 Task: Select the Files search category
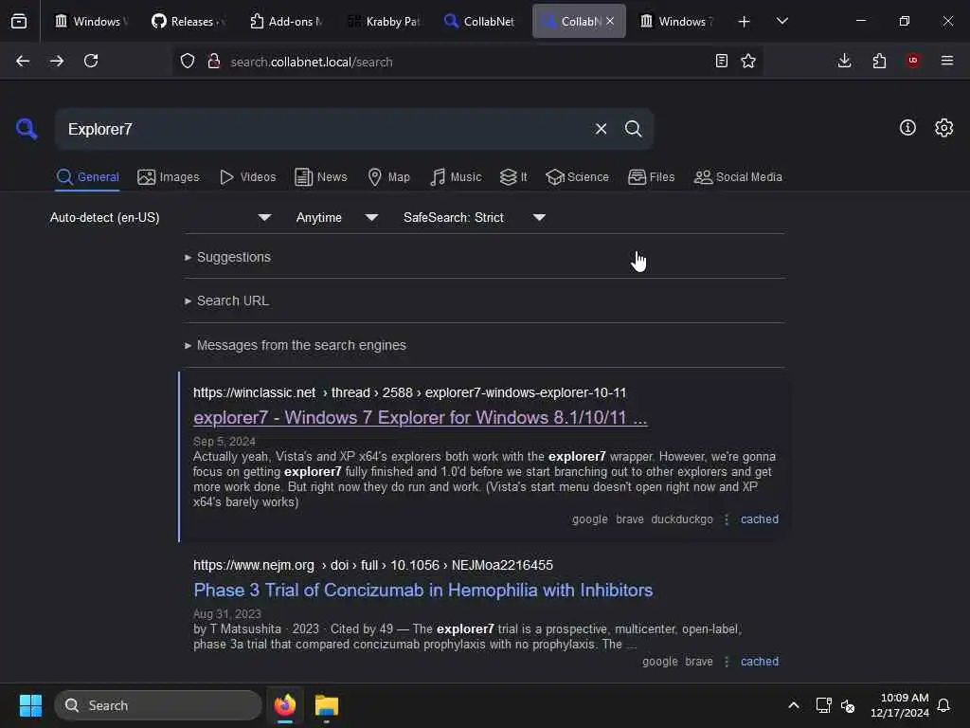click(x=652, y=177)
